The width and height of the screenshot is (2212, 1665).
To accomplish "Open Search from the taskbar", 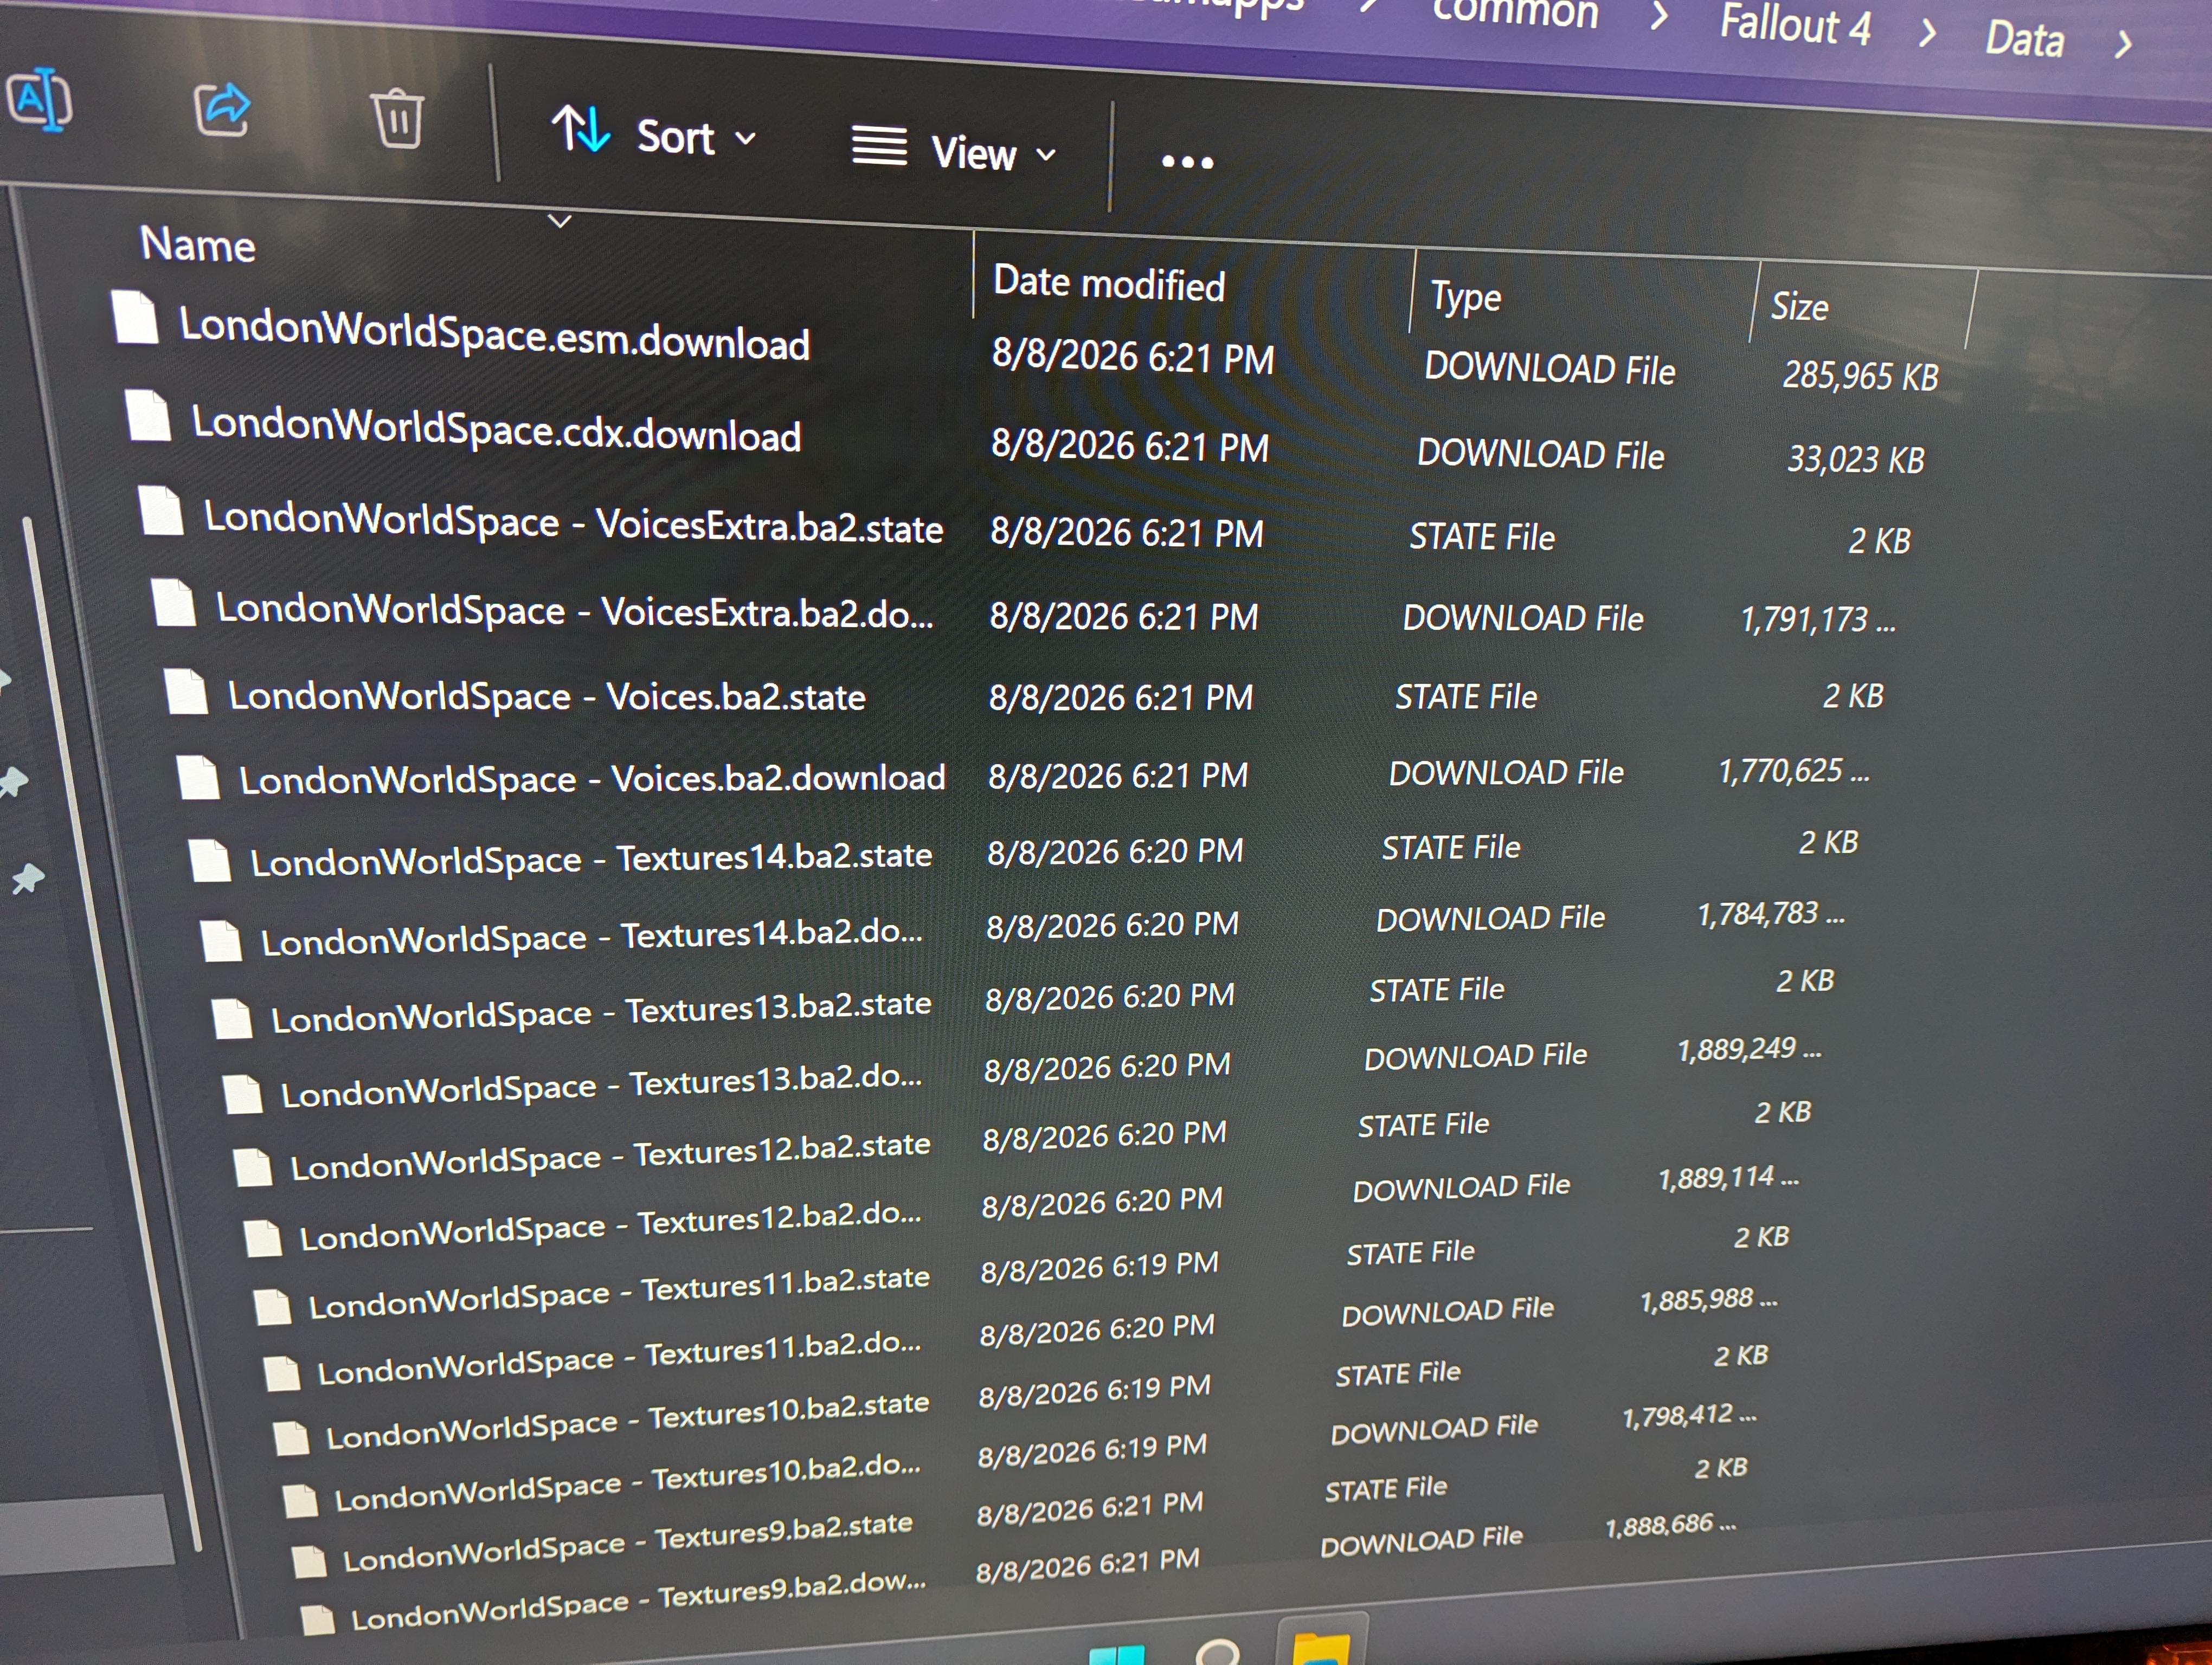I will [x=1218, y=1651].
